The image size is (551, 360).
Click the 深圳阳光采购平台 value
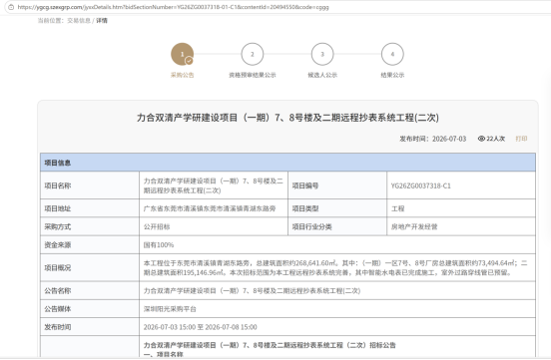coord(170,309)
